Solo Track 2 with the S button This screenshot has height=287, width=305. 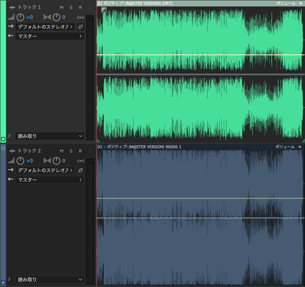pyautogui.click(x=71, y=151)
